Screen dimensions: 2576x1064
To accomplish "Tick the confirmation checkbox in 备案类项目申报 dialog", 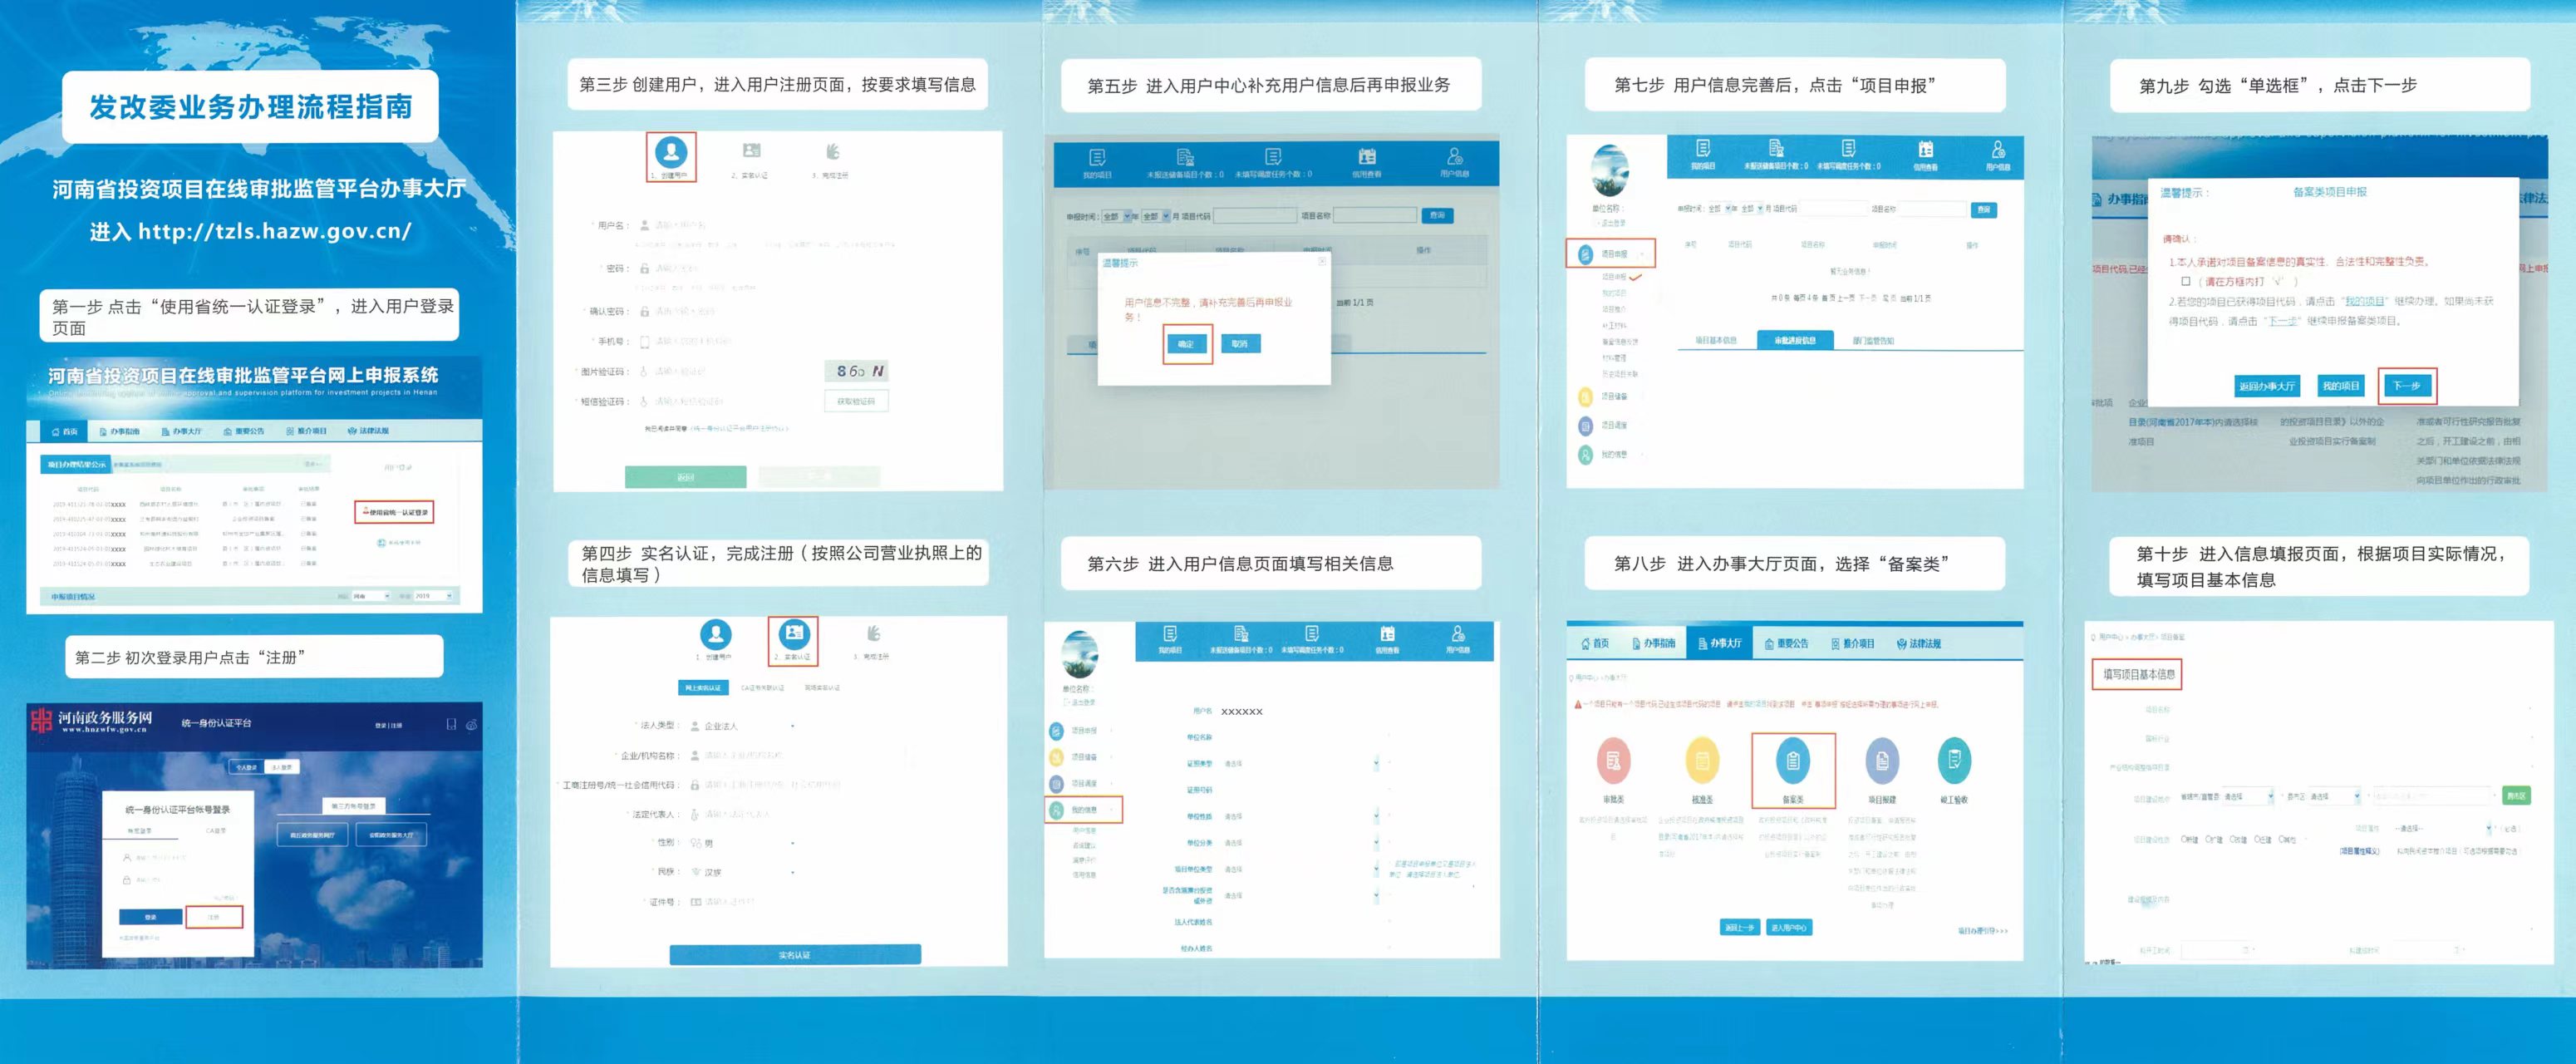I will [2186, 282].
